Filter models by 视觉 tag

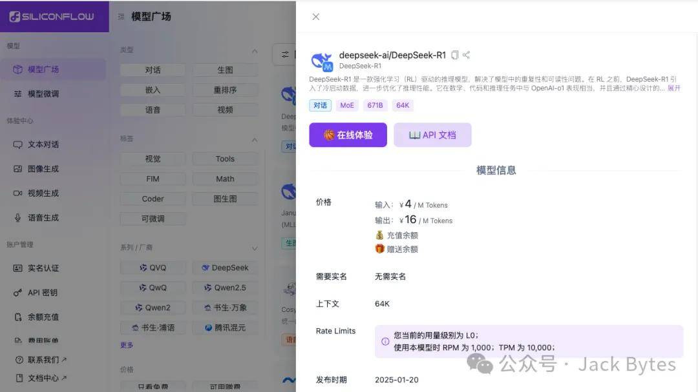pyautogui.click(x=153, y=159)
